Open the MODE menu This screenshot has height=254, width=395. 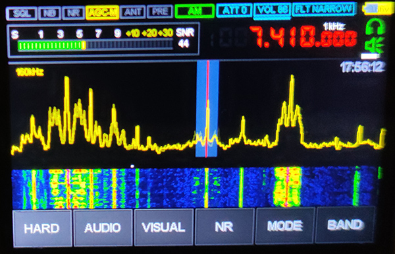[285, 226]
